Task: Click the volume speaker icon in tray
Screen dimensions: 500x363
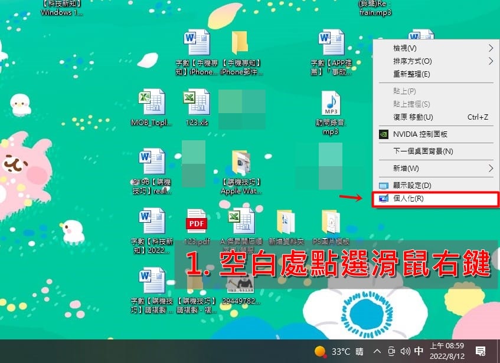Action: point(405,351)
